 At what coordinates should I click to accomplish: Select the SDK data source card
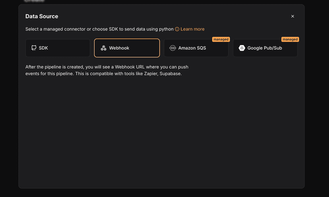pos(58,48)
